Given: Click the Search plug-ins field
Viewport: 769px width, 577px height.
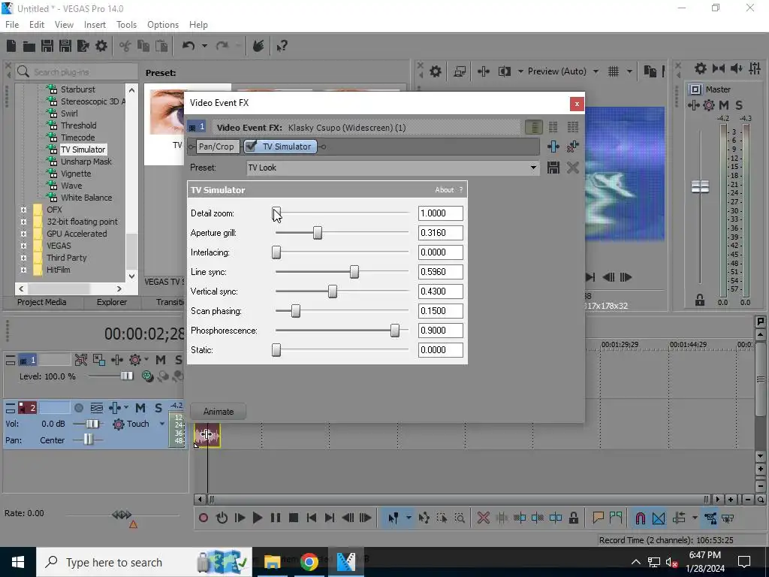Looking at the screenshot, I should [77, 72].
